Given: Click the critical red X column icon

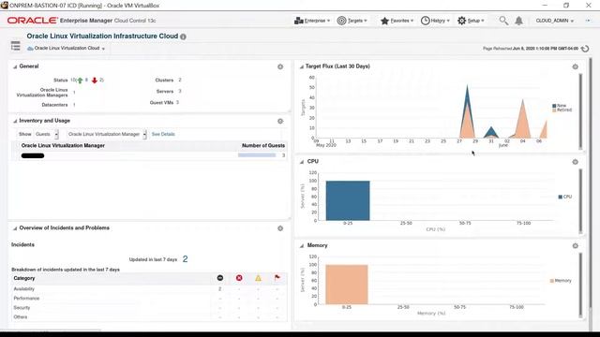Looking at the screenshot, I should pyautogui.click(x=239, y=278).
